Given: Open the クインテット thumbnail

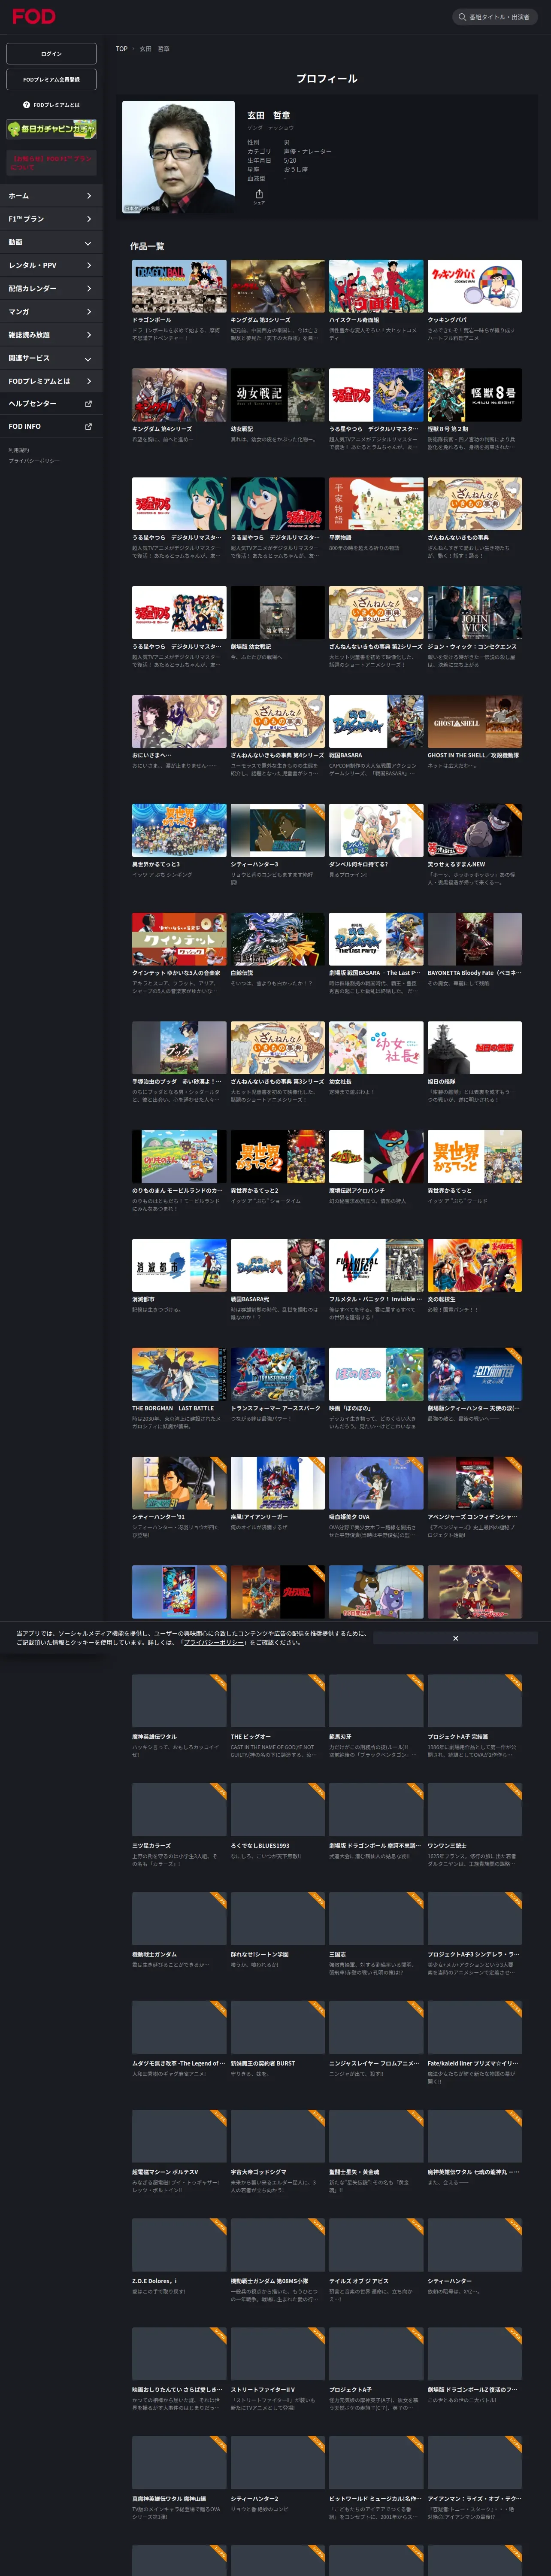Looking at the screenshot, I should 179,939.
